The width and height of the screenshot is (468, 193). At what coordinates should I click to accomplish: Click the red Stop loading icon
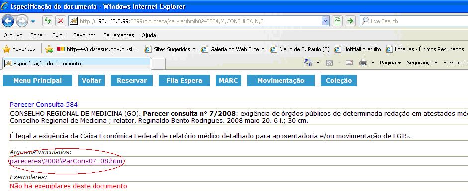(x=61, y=21)
